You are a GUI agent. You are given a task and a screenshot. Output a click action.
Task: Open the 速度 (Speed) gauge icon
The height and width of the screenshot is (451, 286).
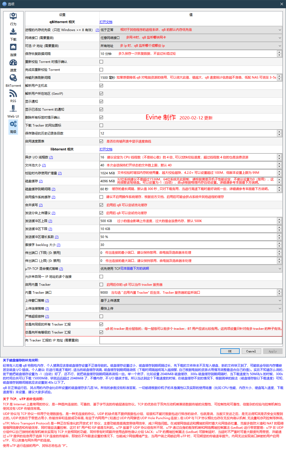click(x=13, y=63)
